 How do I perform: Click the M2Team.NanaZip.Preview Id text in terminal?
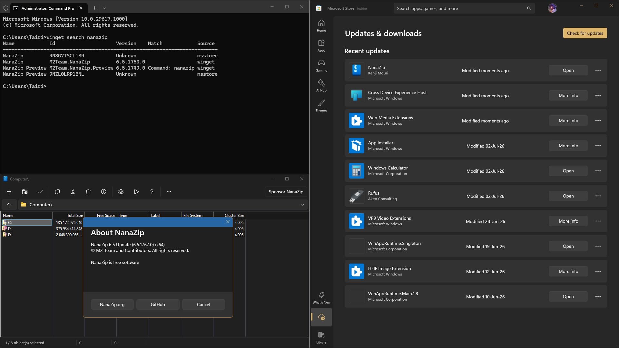point(81,68)
